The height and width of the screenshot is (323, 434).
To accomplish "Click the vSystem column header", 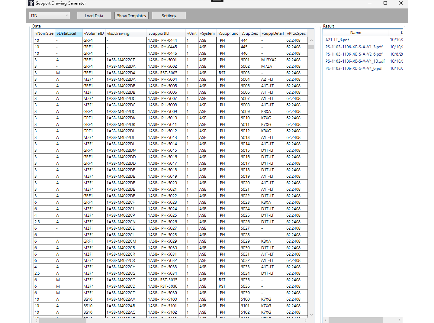I will pyautogui.click(x=207, y=33).
